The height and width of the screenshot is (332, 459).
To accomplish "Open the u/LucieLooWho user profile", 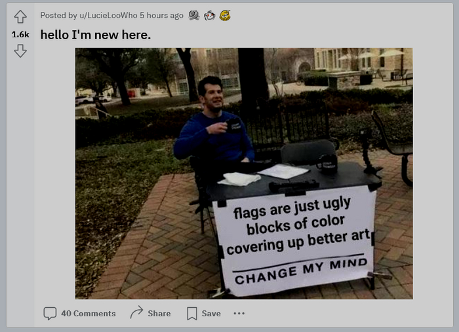I will (x=108, y=16).
